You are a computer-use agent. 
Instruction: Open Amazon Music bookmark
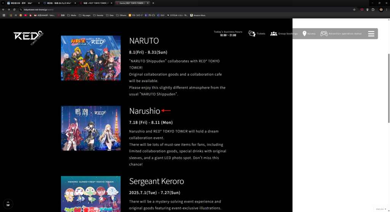198,15
